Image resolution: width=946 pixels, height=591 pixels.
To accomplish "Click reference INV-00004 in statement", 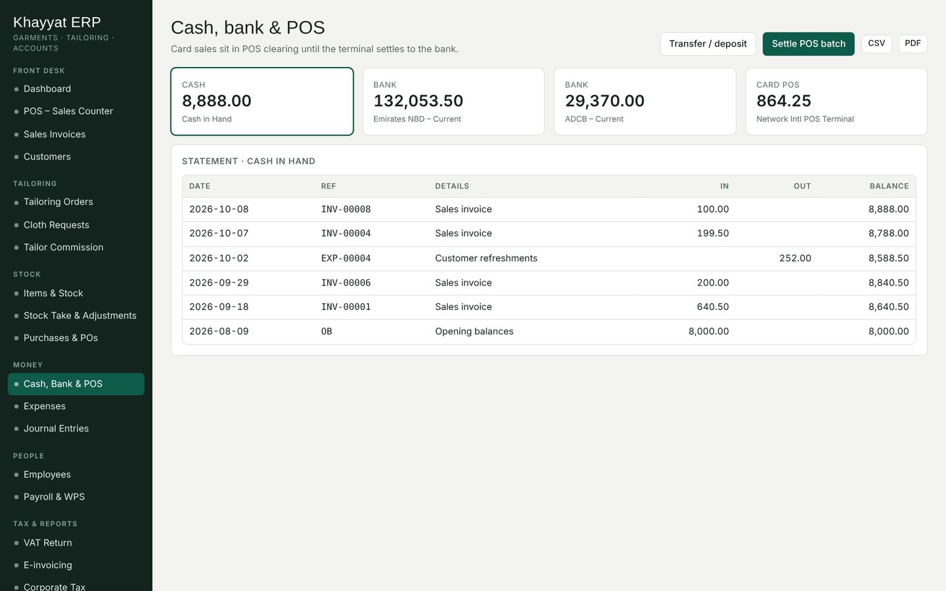I will (x=346, y=233).
